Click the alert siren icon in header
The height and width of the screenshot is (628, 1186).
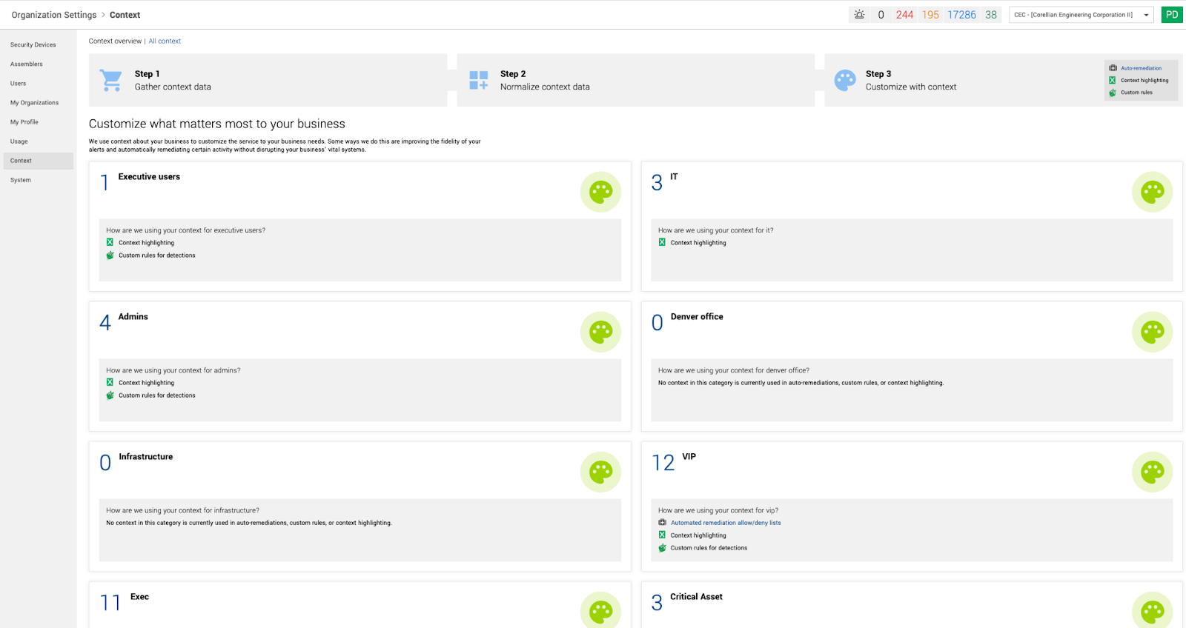click(859, 14)
